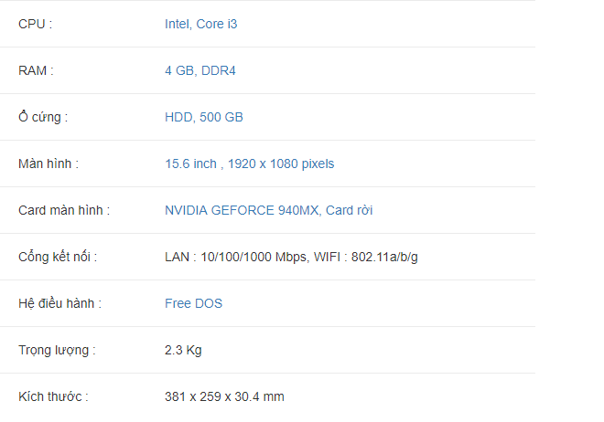The width and height of the screenshot is (604, 422).
Task: Click the WIFI 802.11a/b/g text
Action: tap(365, 257)
